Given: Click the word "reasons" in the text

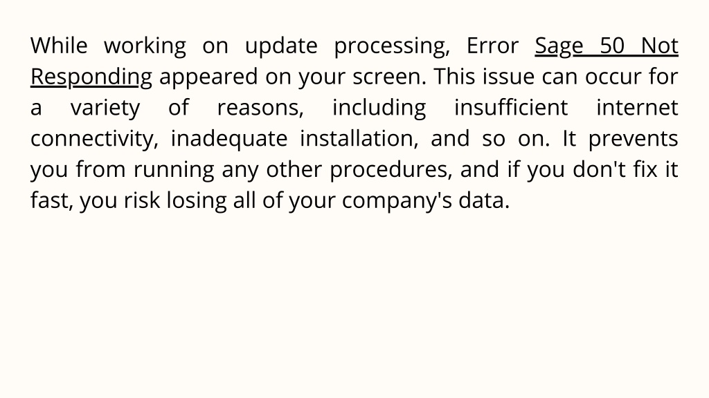Looking at the screenshot, I should coord(260,108).
